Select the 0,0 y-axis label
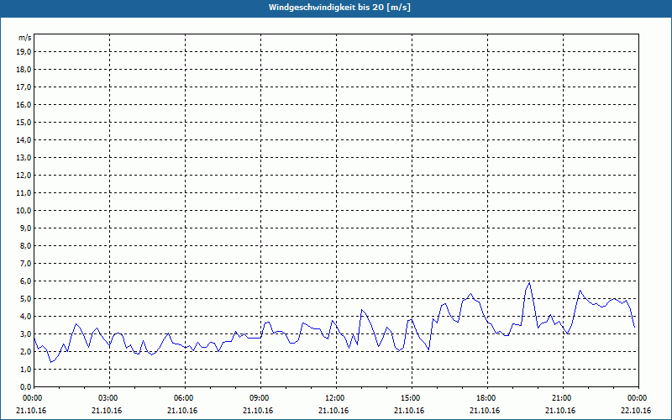672x420 pixels. pos(26,386)
